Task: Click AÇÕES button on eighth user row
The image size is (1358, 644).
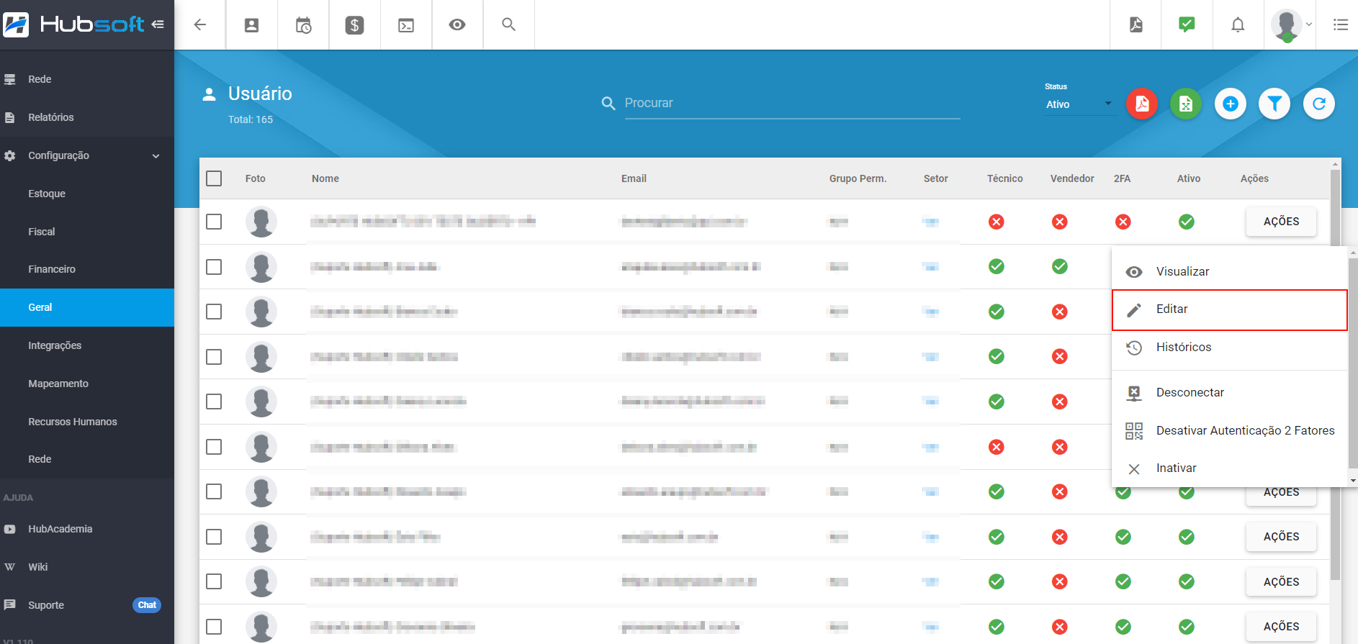Action: [x=1281, y=537]
